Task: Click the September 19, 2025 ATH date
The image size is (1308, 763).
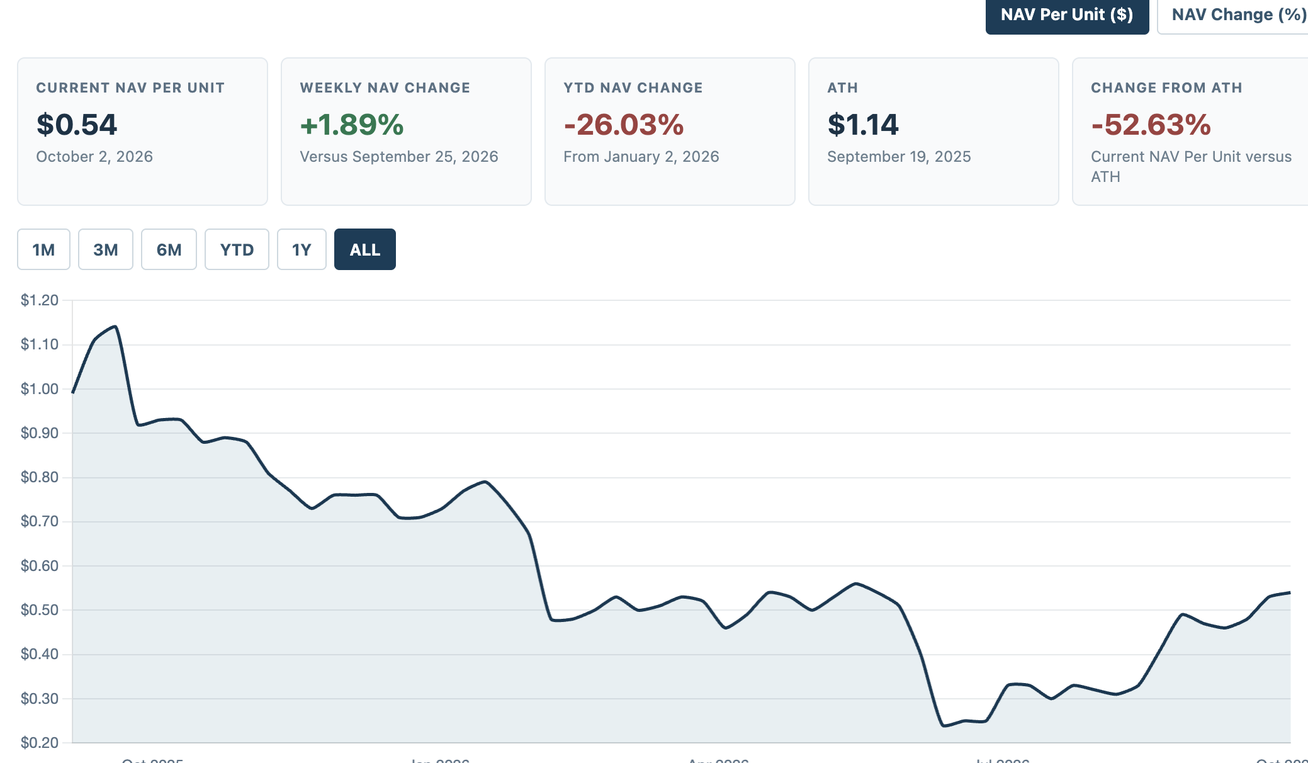Action: 899,157
